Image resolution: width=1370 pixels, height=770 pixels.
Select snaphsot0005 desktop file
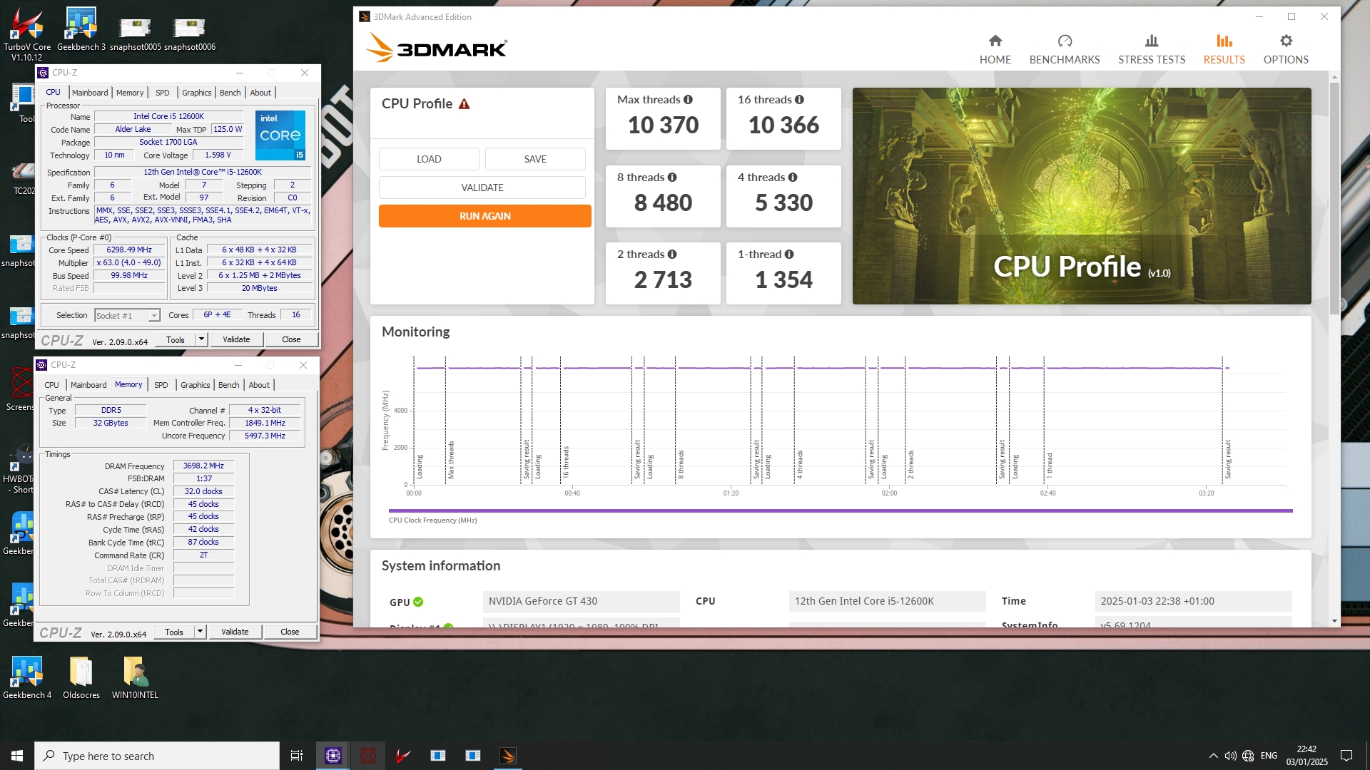click(136, 34)
